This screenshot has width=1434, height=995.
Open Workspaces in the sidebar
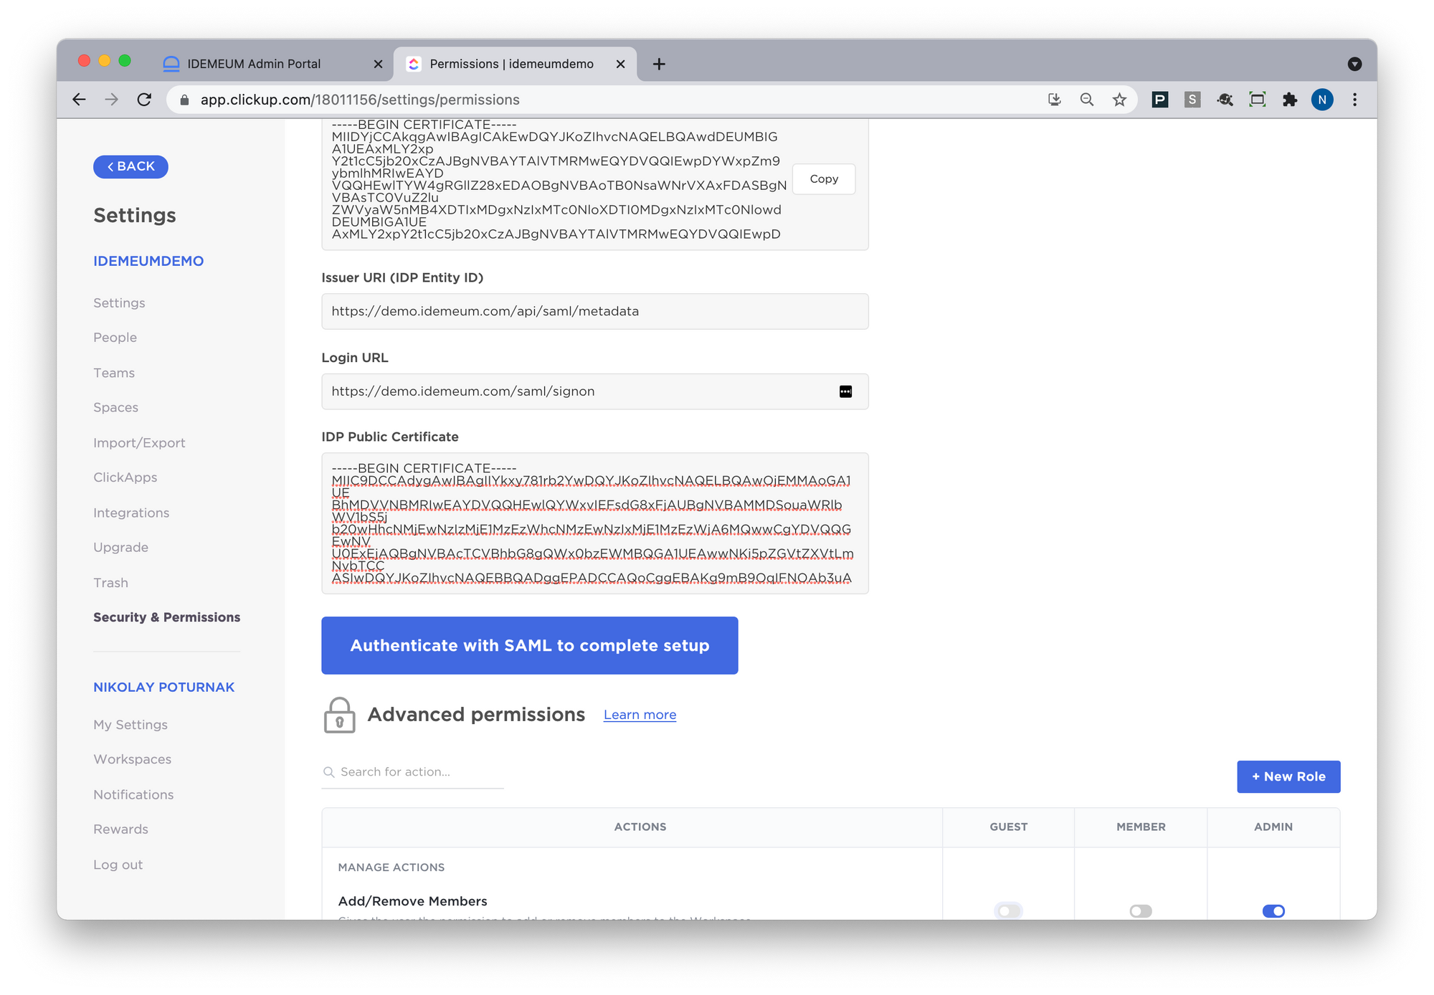[132, 758]
